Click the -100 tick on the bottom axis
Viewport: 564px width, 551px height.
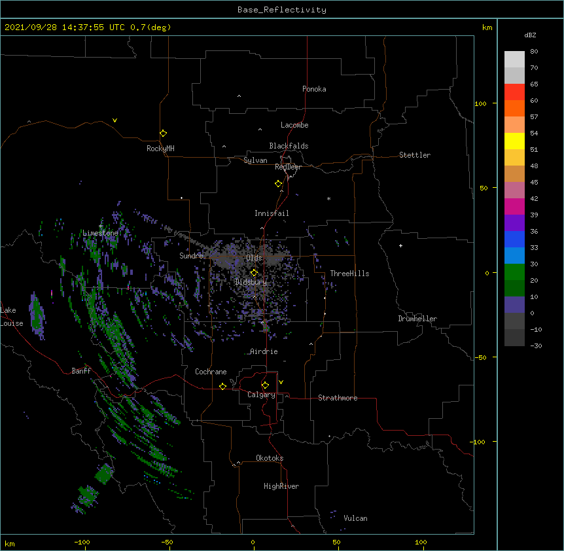click(82, 542)
